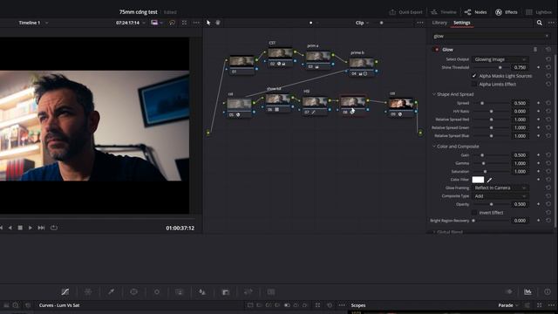The width and height of the screenshot is (558, 314).
Task: Switch to the Settings tab
Action: (x=461, y=23)
